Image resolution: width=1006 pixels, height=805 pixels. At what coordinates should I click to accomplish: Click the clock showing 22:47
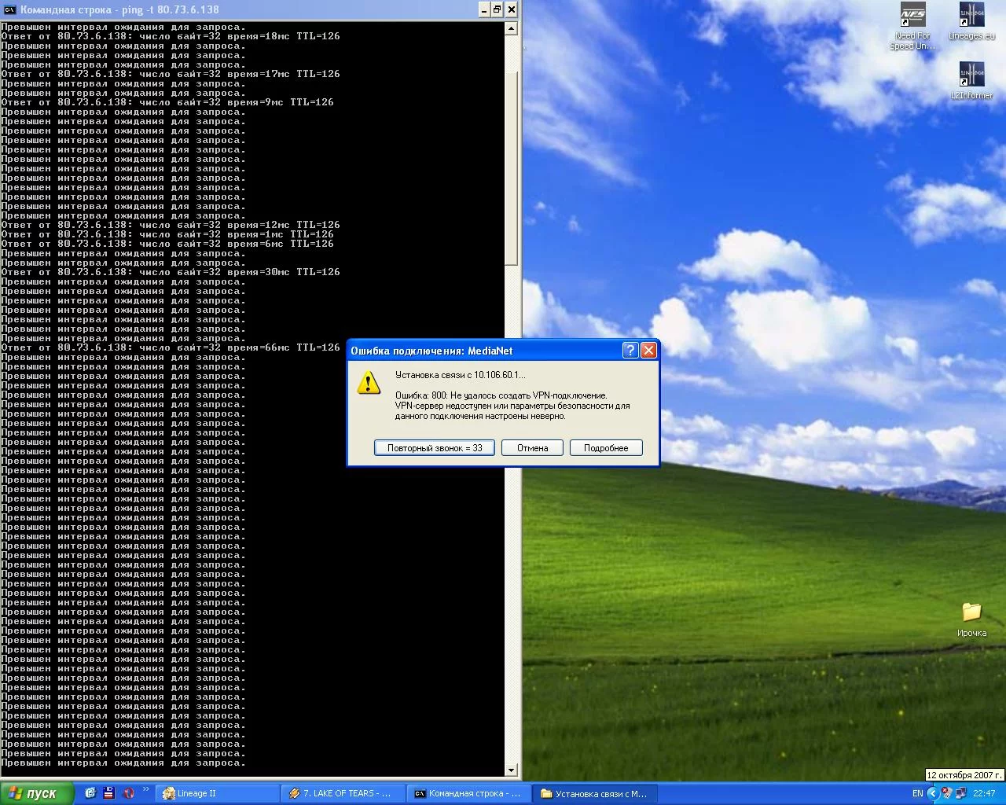pyautogui.click(x=984, y=793)
